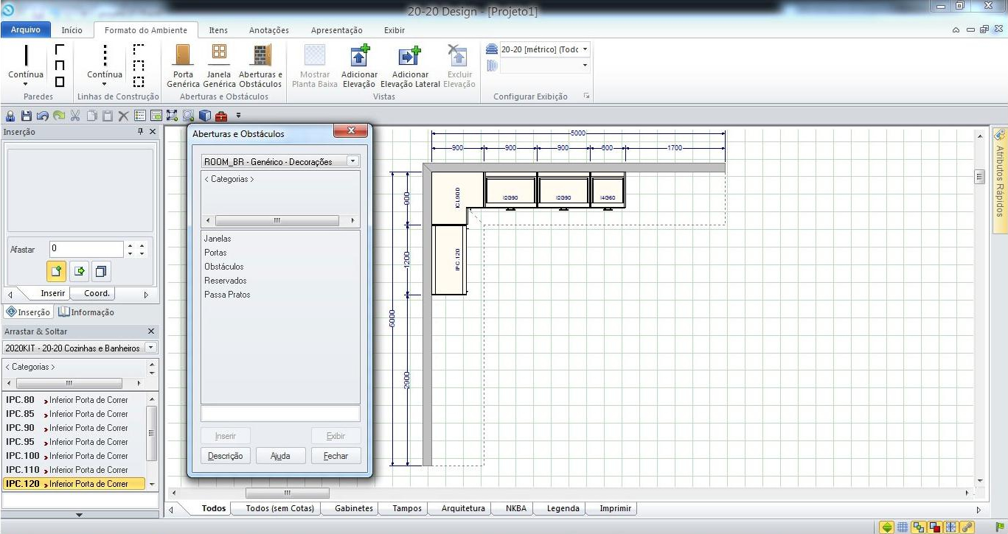Click the undo arrow icon
The height and width of the screenshot is (534, 1008).
pyautogui.click(x=43, y=116)
